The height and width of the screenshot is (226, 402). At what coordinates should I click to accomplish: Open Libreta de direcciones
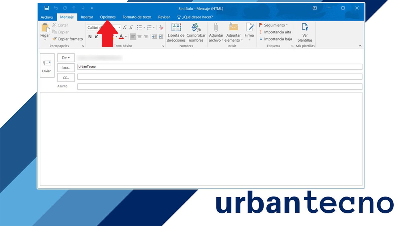point(176,32)
